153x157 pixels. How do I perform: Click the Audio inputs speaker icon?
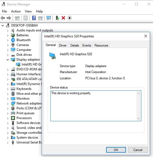pyautogui.click(x=13, y=30)
